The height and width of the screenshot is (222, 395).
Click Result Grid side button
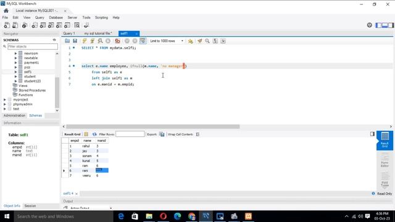click(385, 141)
